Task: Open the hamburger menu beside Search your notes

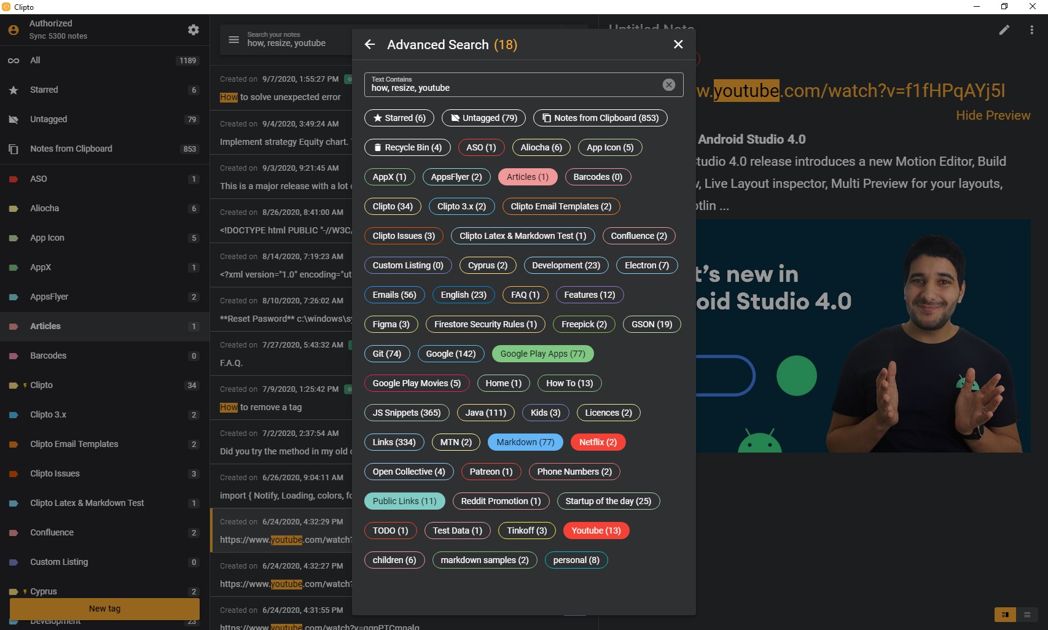Action: coord(233,39)
